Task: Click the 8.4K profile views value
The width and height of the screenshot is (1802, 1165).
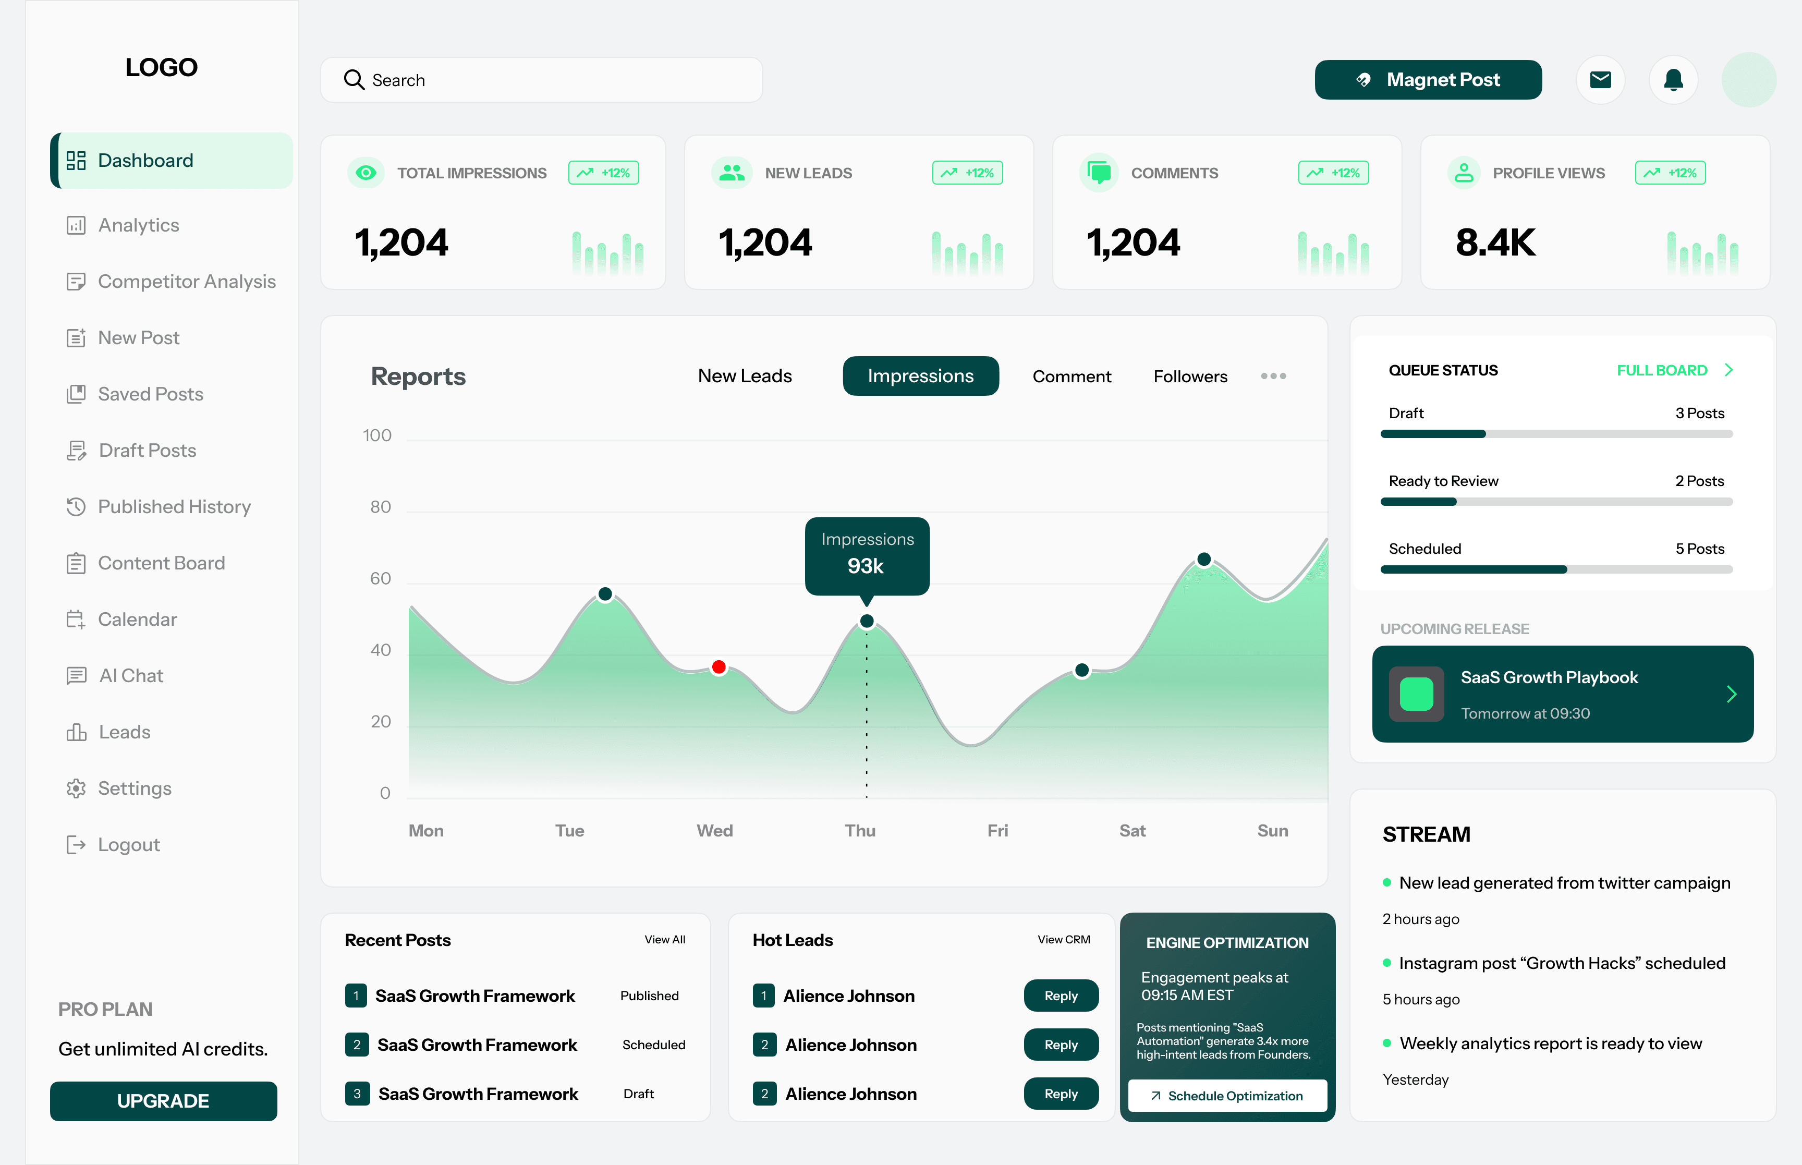Action: click(1495, 243)
